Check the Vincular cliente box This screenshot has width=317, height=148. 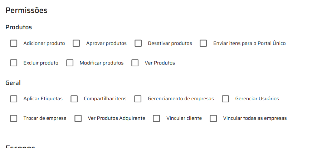(x=156, y=118)
